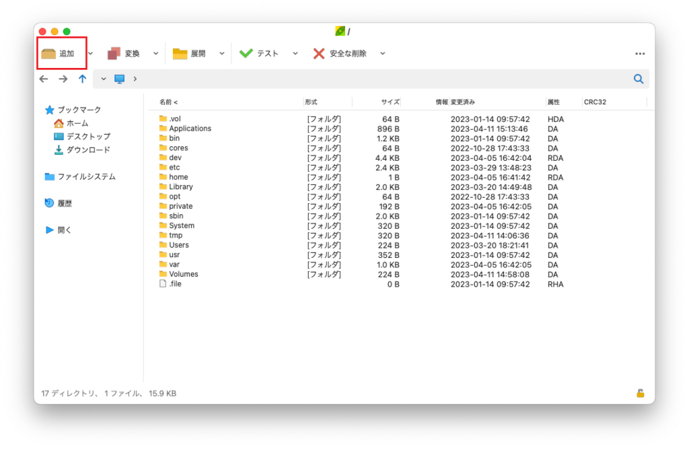Select the Library folder row

[x=361, y=187]
